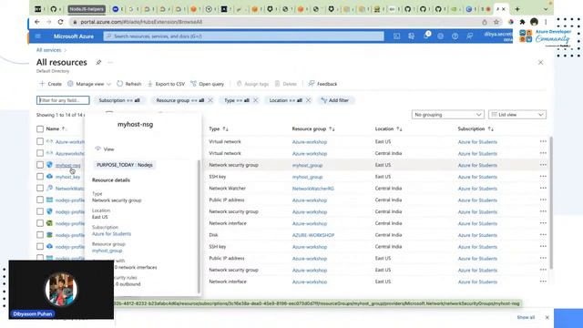Dismiss the download bar at bottom

tap(547, 317)
